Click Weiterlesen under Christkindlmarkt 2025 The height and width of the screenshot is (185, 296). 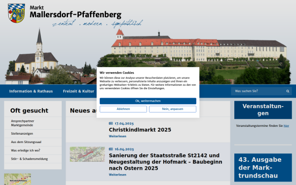(x=117, y=136)
